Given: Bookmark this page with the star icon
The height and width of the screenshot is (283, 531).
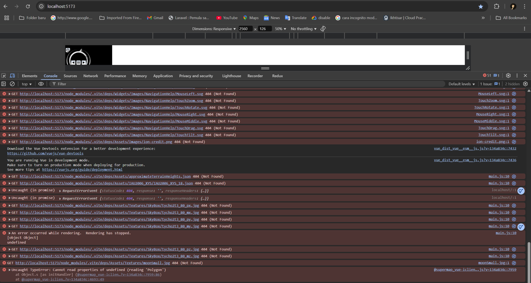Looking at the screenshot, I should (x=481, y=6).
